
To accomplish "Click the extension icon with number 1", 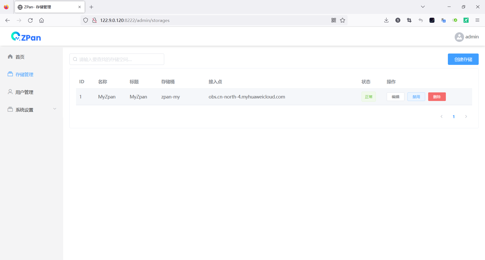I will [x=398, y=20].
